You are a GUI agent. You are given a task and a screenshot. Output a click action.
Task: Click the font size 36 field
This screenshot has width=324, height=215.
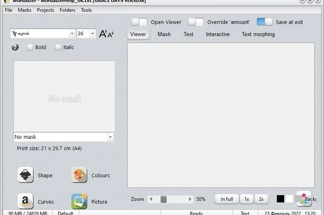pos(83,34)
